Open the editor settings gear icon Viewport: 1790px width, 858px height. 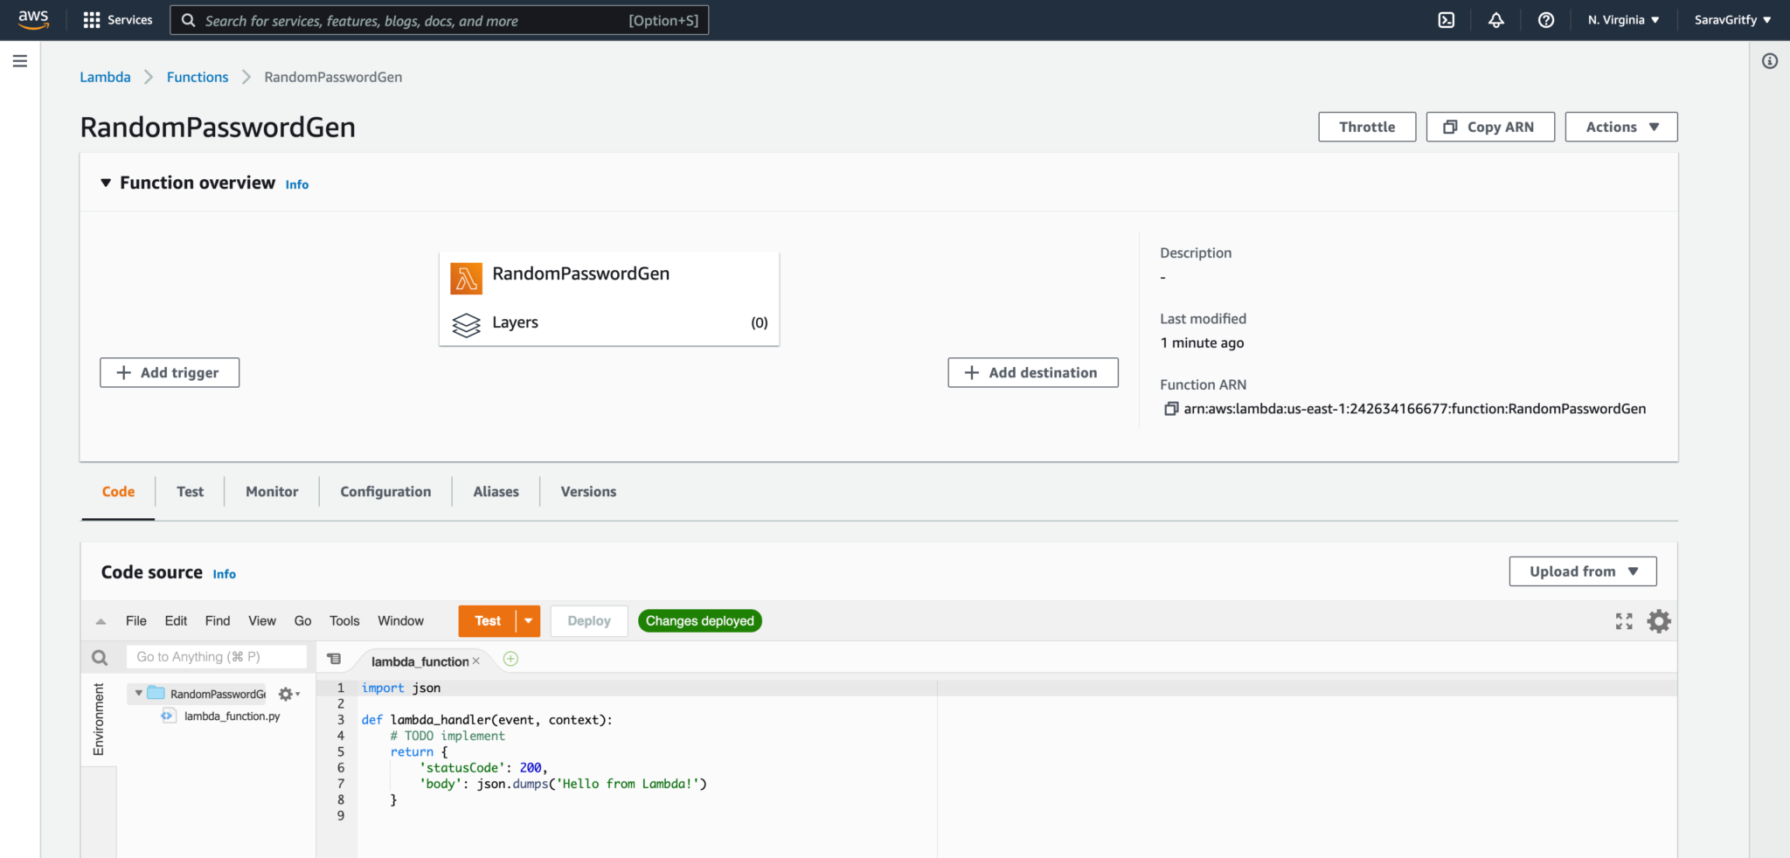1658,620
